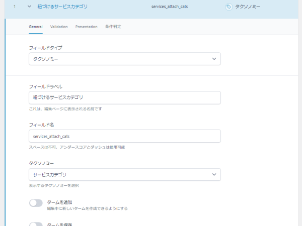Switch to the General tab
This screenshot has height=226, width=302.
(36, 27)
